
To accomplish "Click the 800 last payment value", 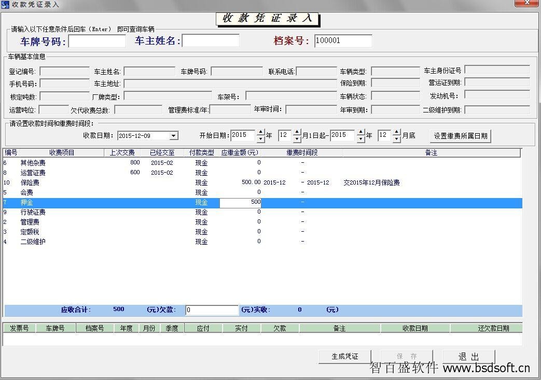I will click(x=135, y=162).
